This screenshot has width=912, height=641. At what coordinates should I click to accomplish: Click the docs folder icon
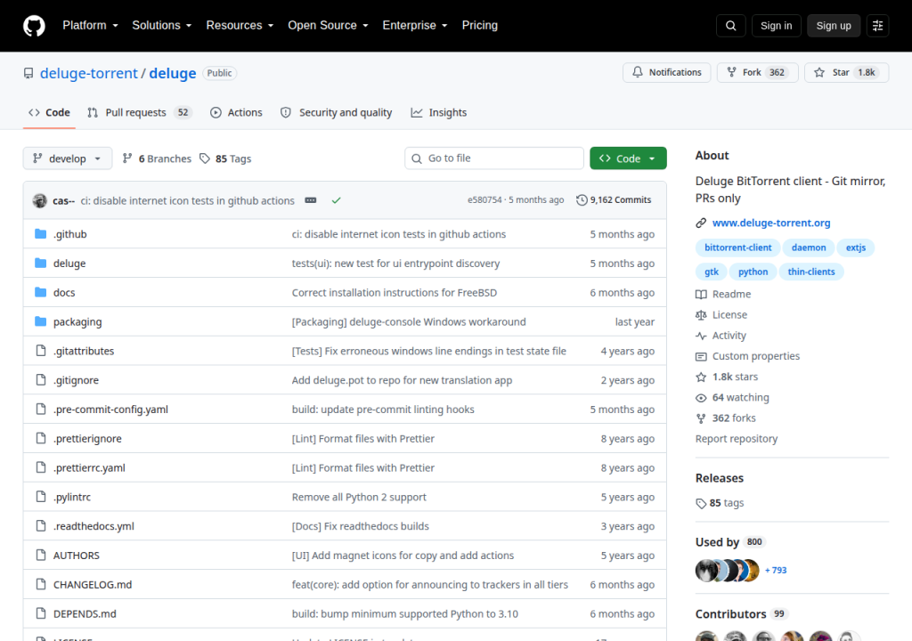click(40, 292)
